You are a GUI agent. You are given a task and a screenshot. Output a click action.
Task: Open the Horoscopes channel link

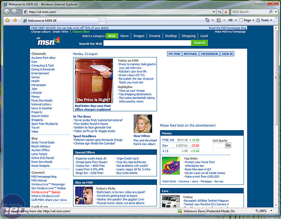(39, 85)
